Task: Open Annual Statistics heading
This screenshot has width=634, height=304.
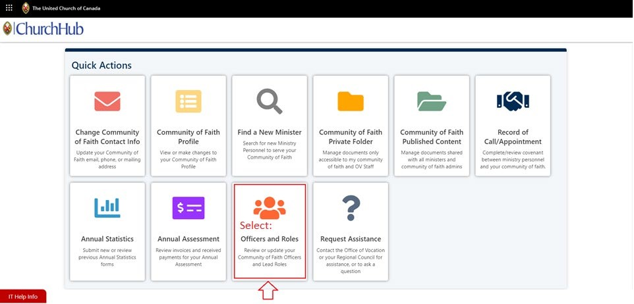Action: (107, 239)
